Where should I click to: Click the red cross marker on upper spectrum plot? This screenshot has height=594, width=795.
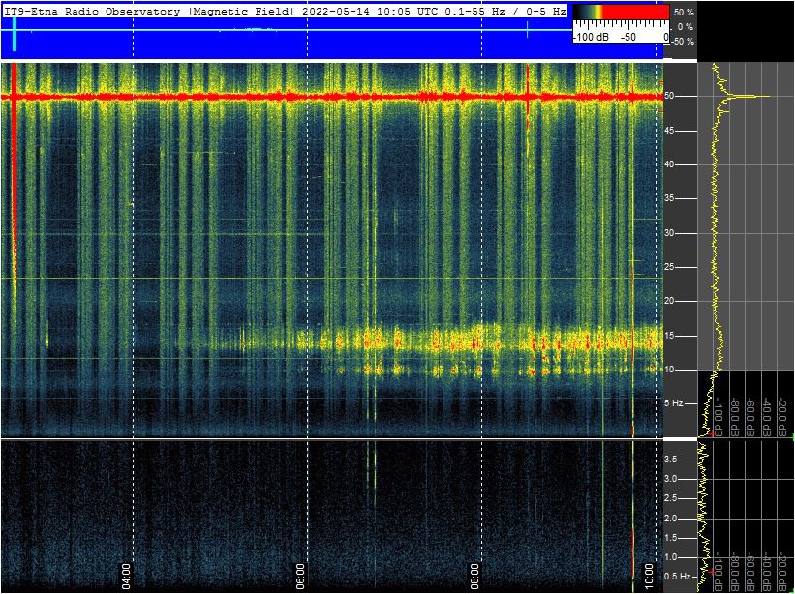pyautogui.click(x=710, y=434)
